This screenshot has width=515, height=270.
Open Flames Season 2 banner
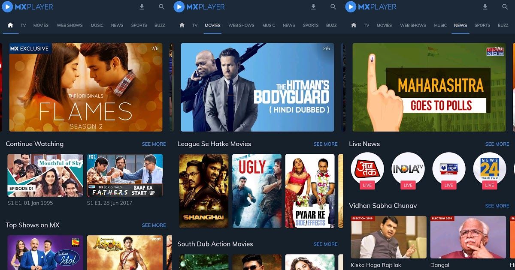tap(86, 87)
